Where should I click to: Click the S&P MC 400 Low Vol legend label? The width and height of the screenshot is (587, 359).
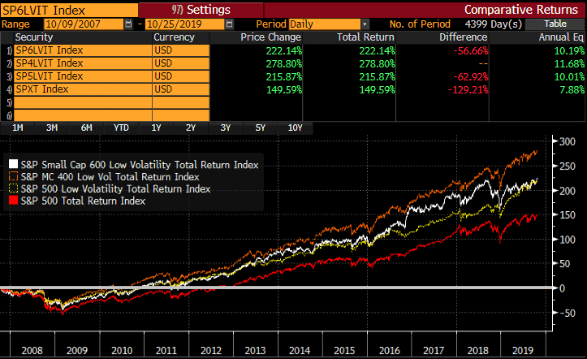(x=110, y=177)
